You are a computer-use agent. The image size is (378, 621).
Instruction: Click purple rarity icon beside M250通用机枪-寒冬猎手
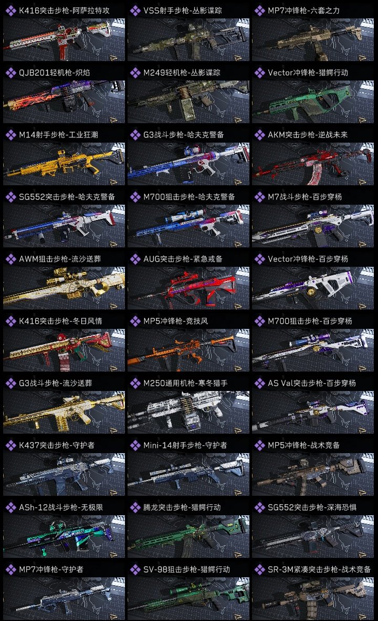pyautogui.click(x=135, y=383)
